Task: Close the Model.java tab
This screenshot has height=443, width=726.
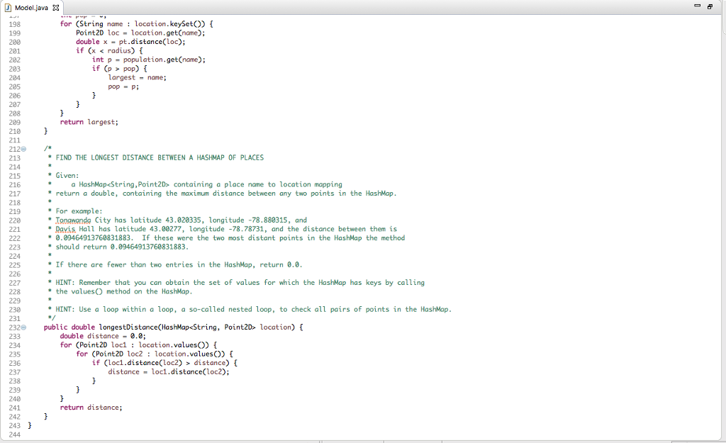Action: pyautogui.click(x=55, y=7)
